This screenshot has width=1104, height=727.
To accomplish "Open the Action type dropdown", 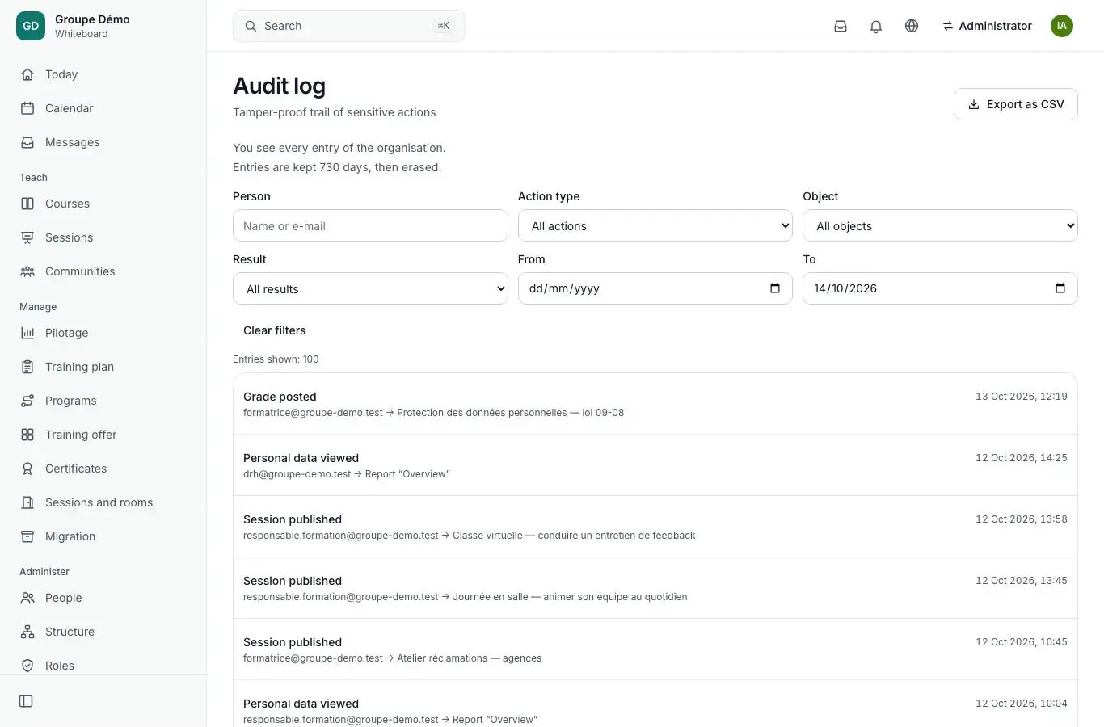I will tap(655, 226).
